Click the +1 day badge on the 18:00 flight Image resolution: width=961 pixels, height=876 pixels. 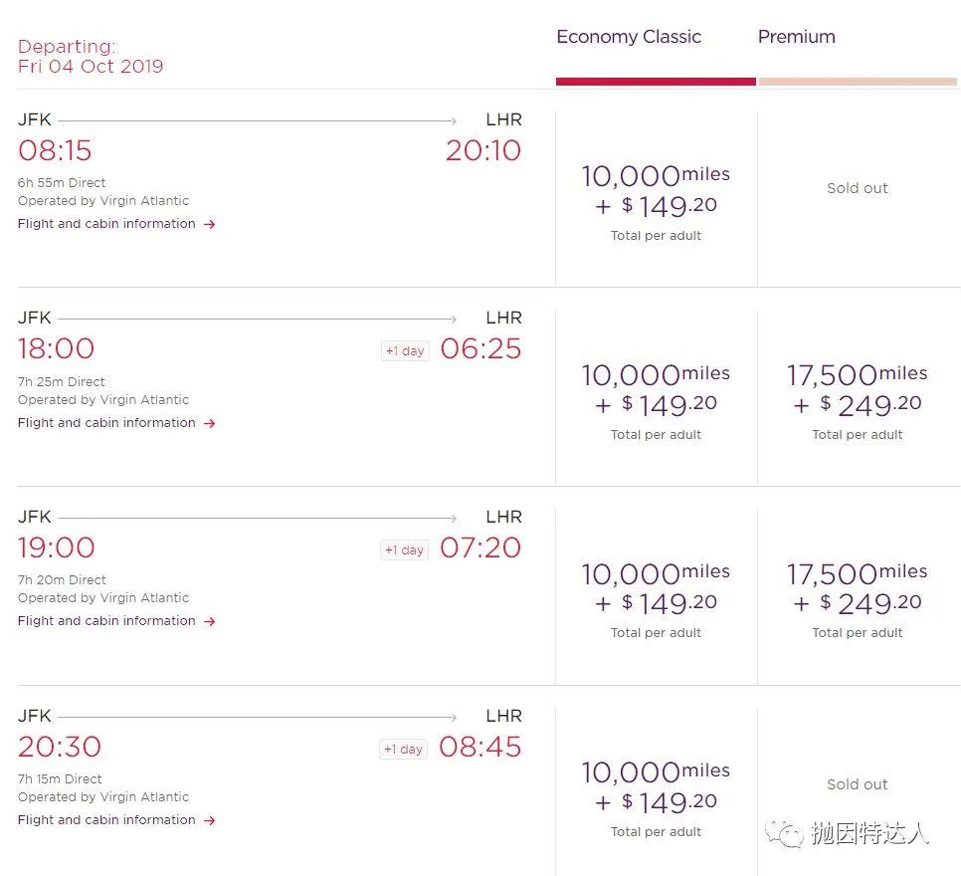pos(404,350)
